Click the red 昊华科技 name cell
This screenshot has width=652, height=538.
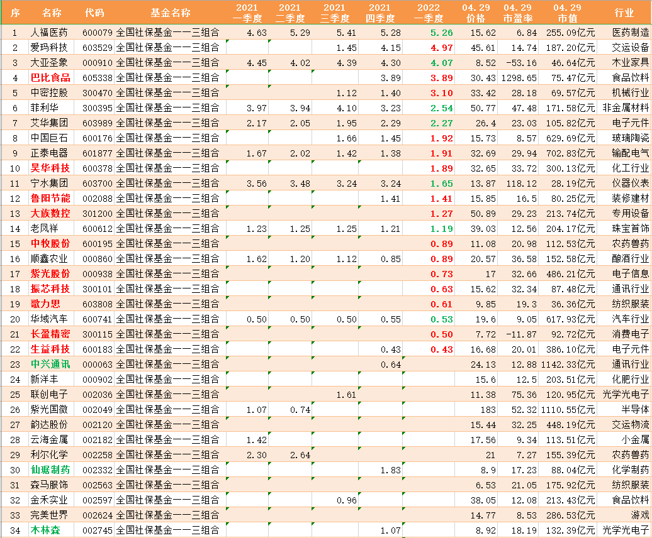coord(50,168)
